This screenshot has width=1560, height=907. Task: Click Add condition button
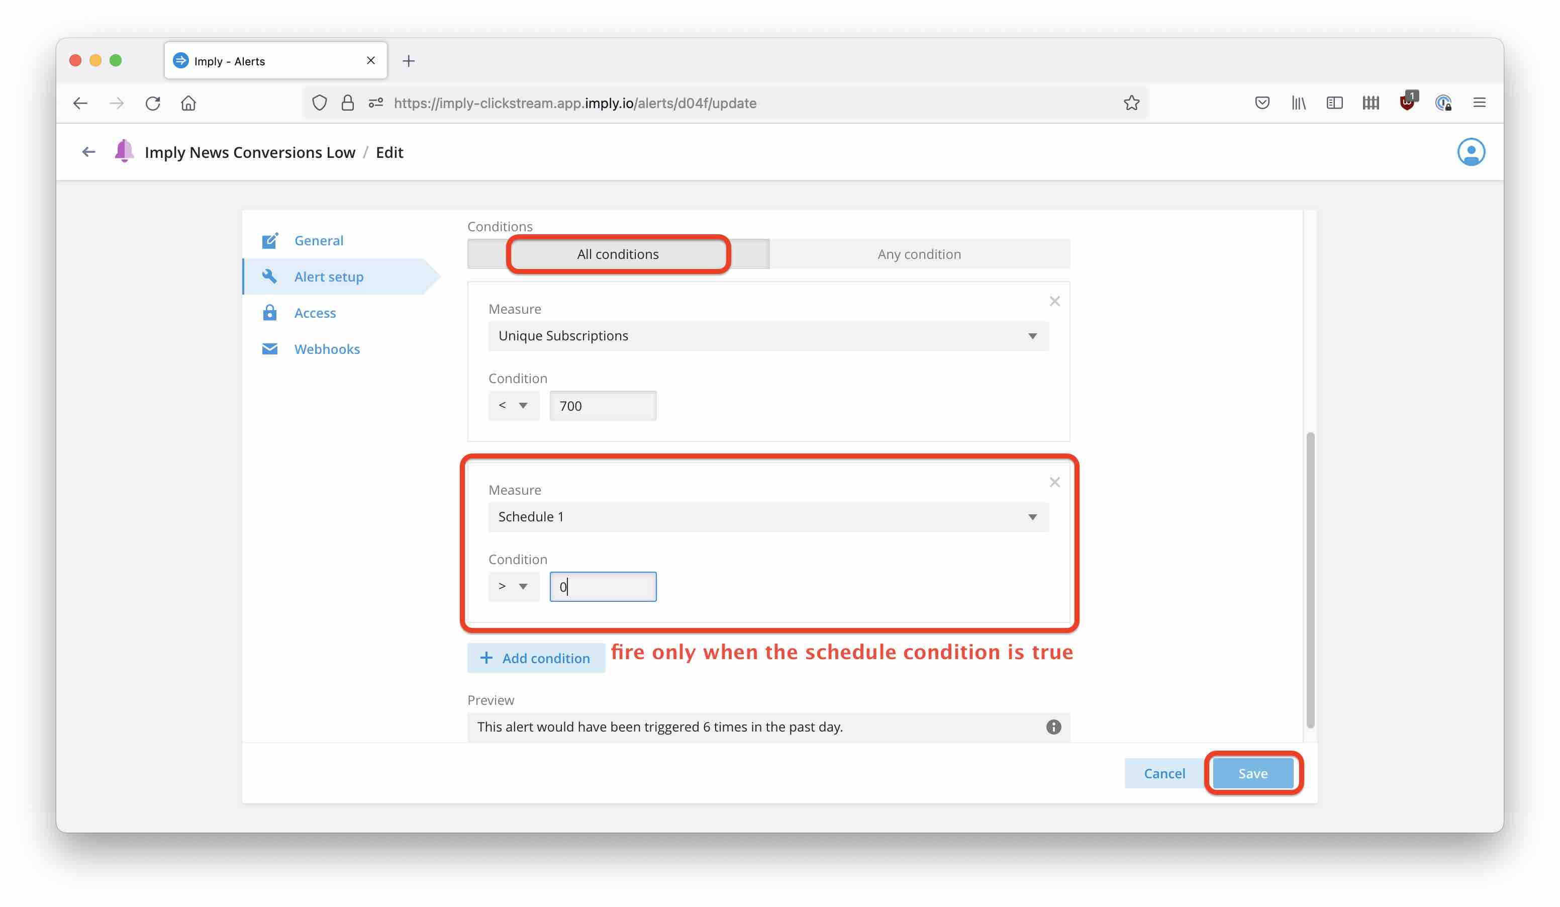535,658
